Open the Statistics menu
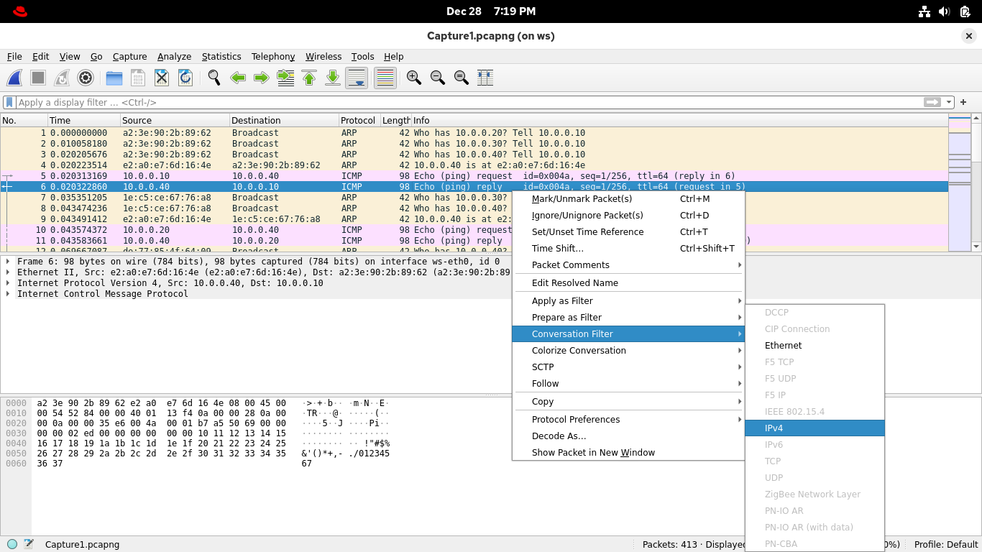982x552 pixels. (221, 56)
